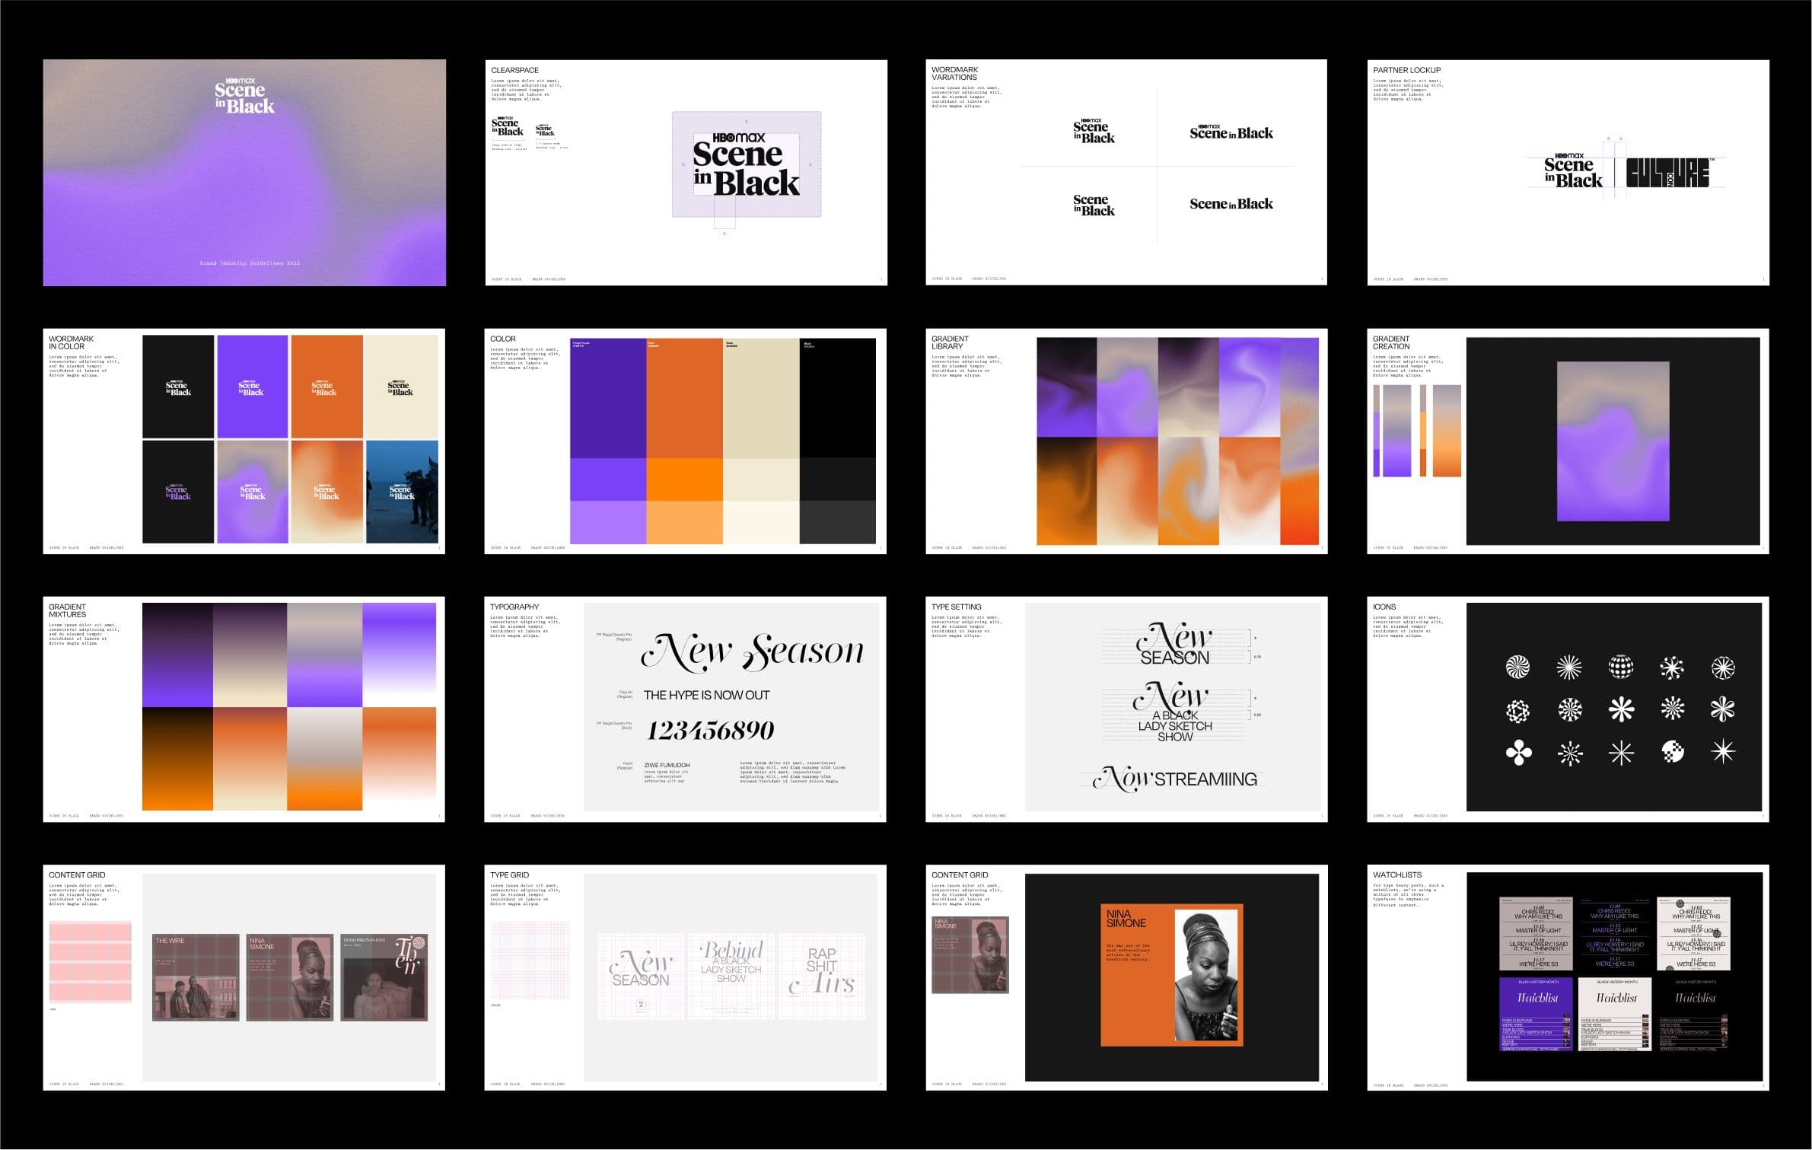Viewport: 1812px width, 1150px height.
Task: Pick the light lavender tint swatch at bottom
Action: point(608,522)
